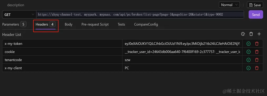Select the Pre-request Script tab

click(x=95, y=24)
